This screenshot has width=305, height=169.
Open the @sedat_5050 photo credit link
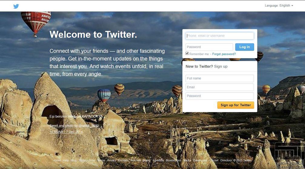[x=88, y=126]
